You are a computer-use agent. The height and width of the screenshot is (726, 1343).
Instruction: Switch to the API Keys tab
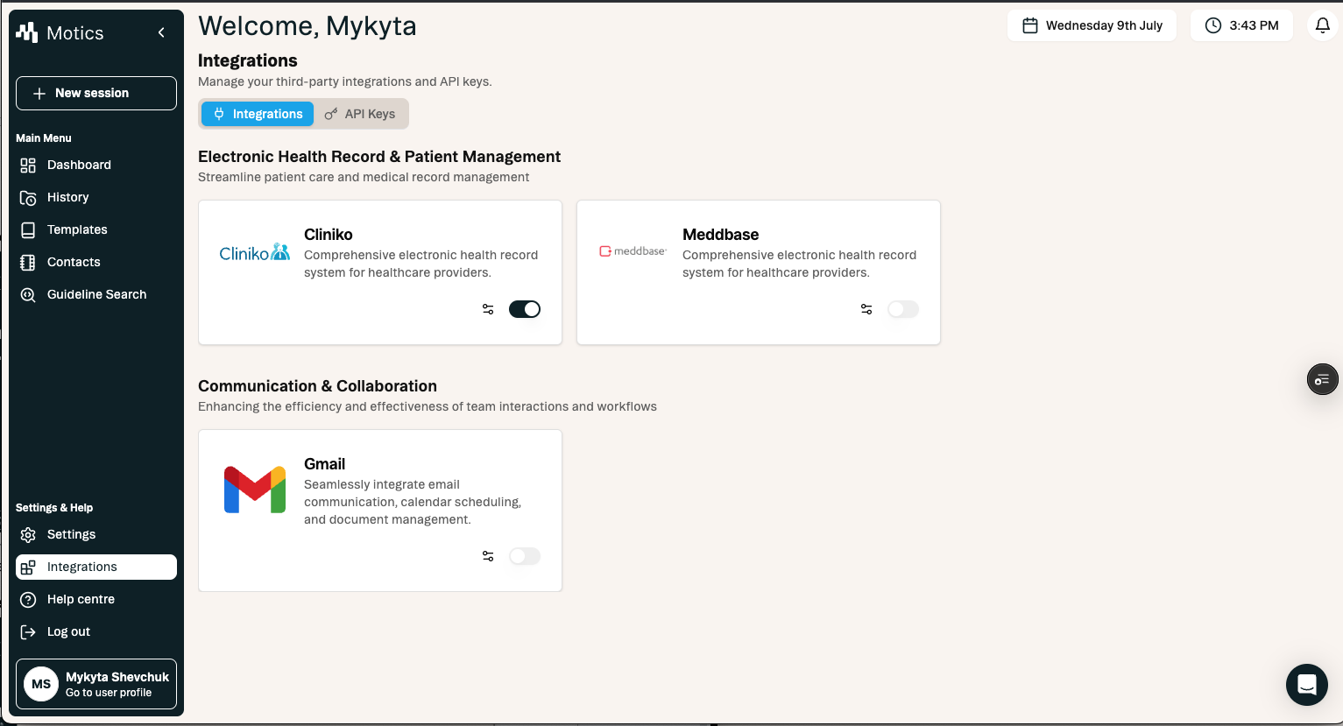(359, 114)
